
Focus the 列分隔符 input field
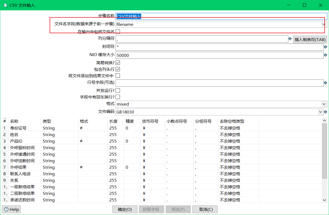pyautogui.click(x=202, y=39)
